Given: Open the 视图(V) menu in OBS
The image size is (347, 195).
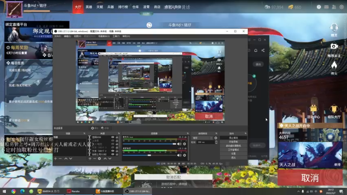Looking at the screenshot, I should click(x=78, y=36).
